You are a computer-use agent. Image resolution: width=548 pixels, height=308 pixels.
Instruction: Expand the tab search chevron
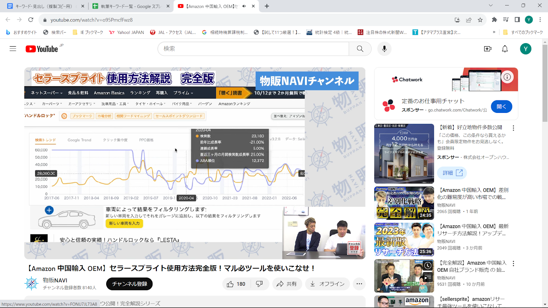491,5
